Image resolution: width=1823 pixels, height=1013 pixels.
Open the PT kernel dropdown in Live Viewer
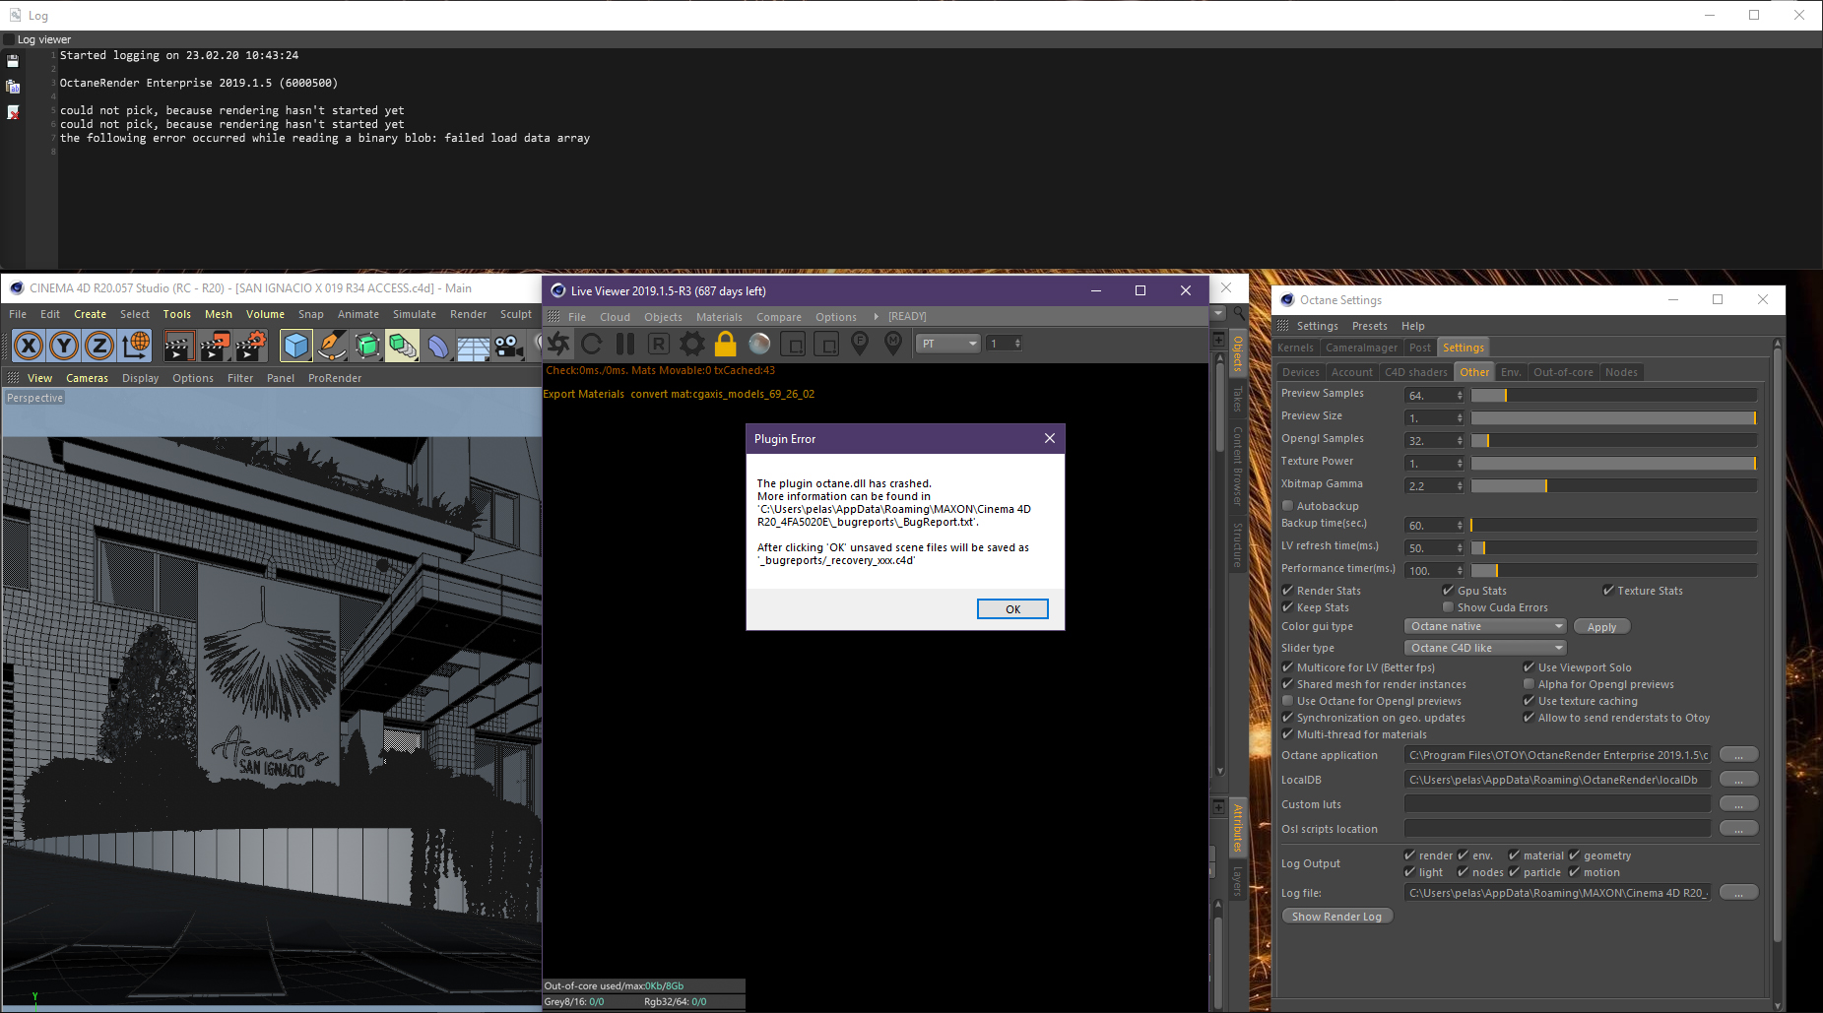948,344
